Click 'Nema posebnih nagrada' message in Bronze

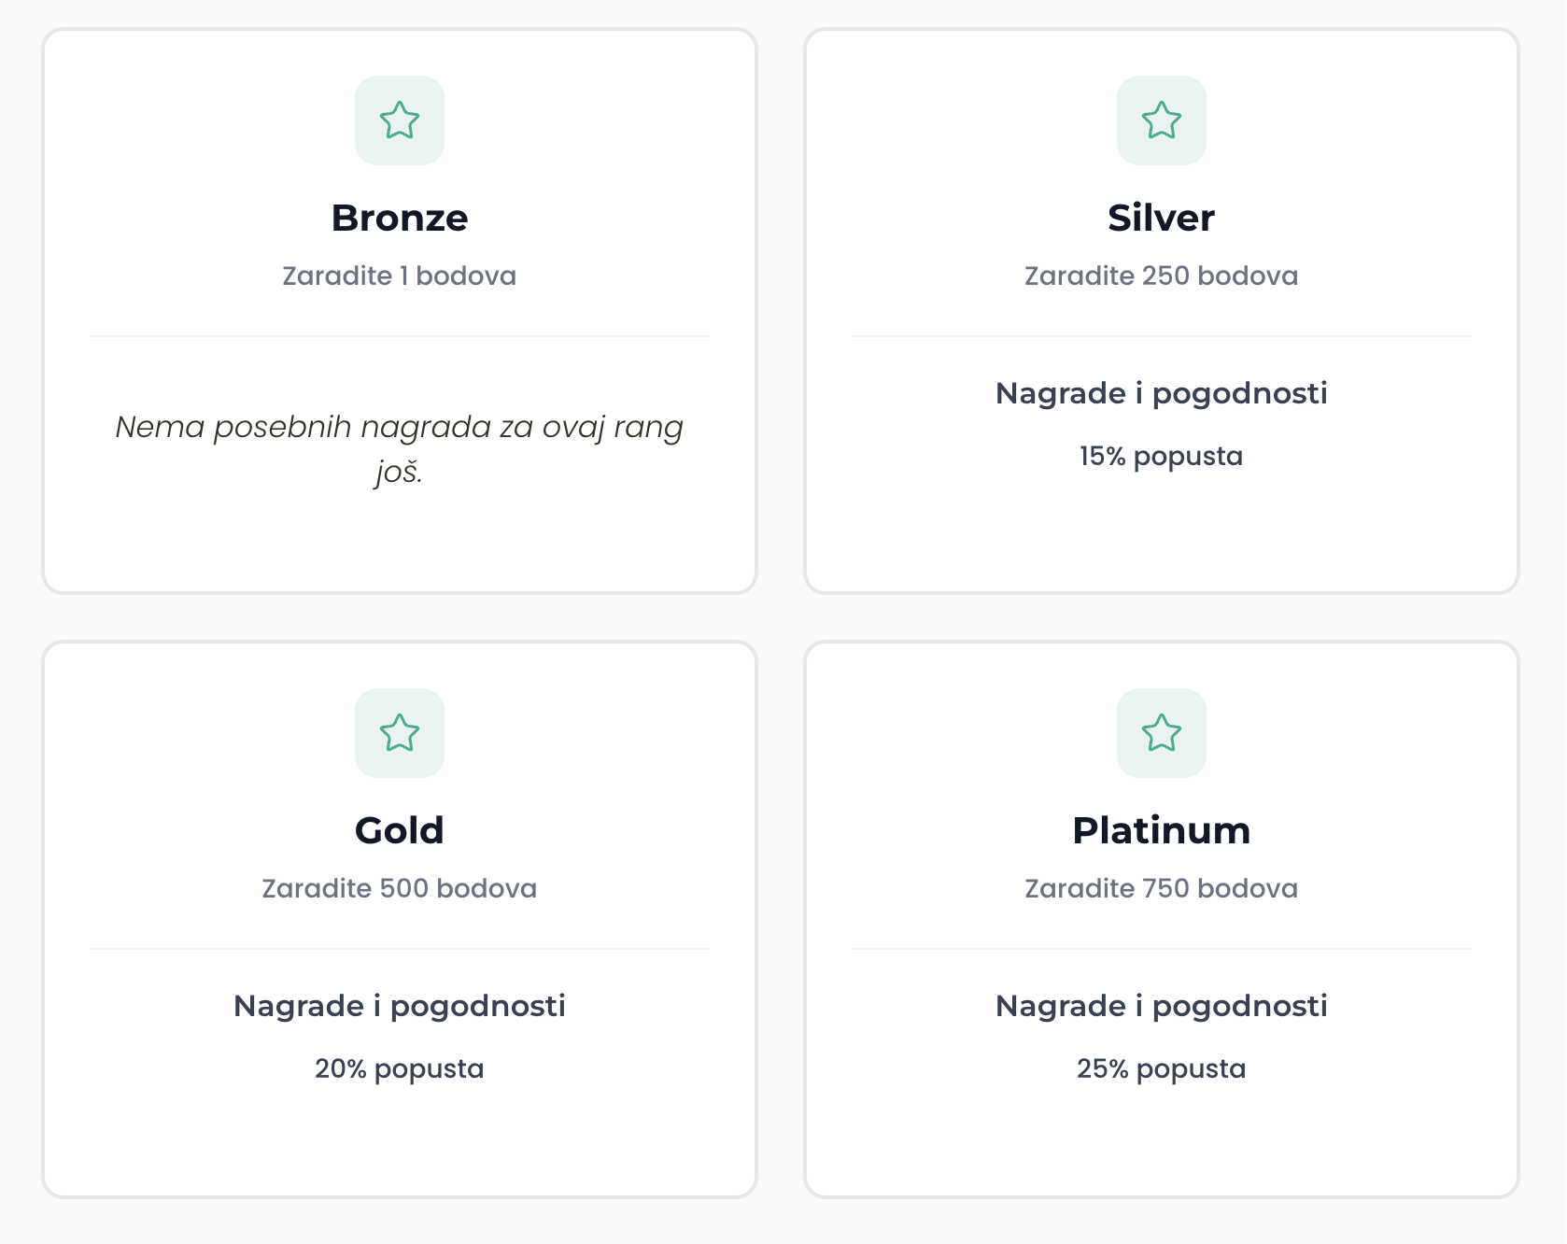[400, 449]
